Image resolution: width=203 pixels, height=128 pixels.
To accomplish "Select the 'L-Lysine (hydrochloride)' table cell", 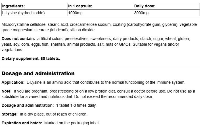I will 23,13.
